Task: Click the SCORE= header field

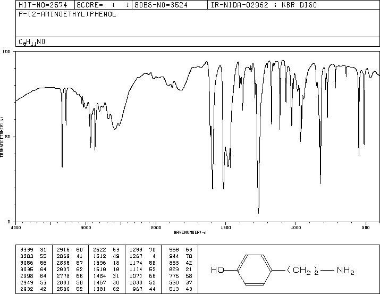Action: [x=103, y=5]
